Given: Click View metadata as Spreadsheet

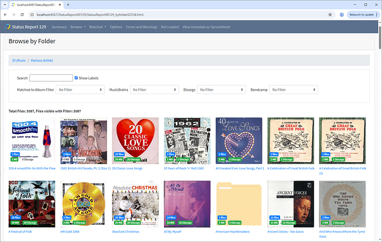Looking at the screenshot, I should click(x=206, y=27).
